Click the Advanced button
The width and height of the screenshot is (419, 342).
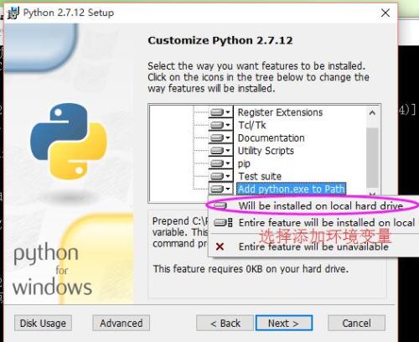click(x=122, y=324)
